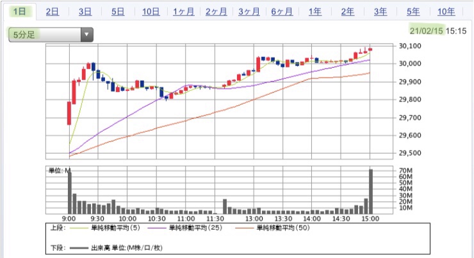Click the 9:30 time axis label
The width and height of the screenshot is (474, 258).
97,219
